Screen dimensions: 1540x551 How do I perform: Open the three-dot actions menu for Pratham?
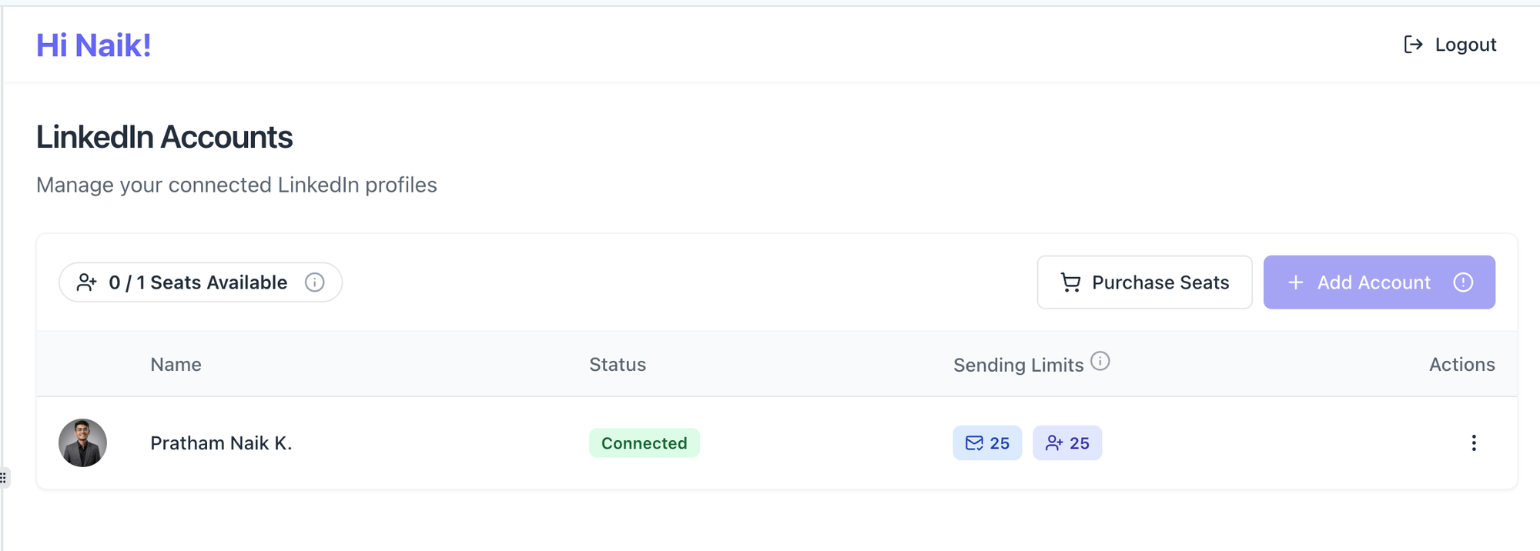[x=1474, y=442]
